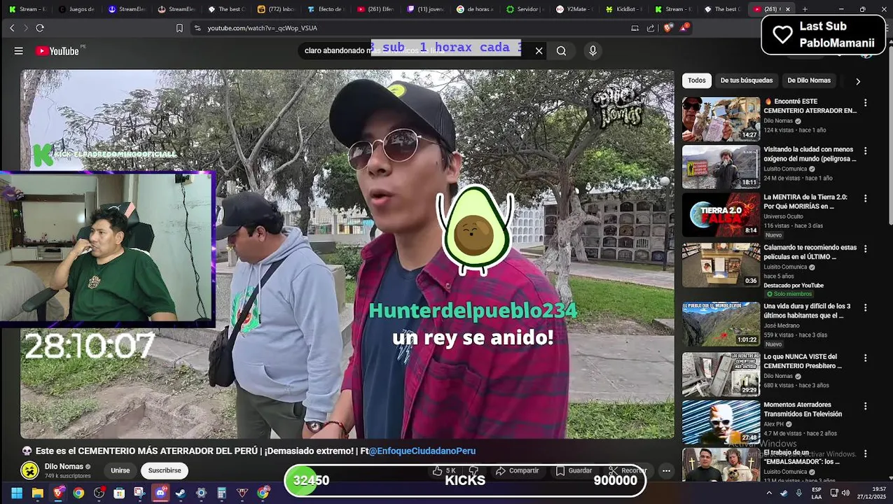Select the Todos filter chip
This screenshot has height=504, width=893.
pos(696,80)
